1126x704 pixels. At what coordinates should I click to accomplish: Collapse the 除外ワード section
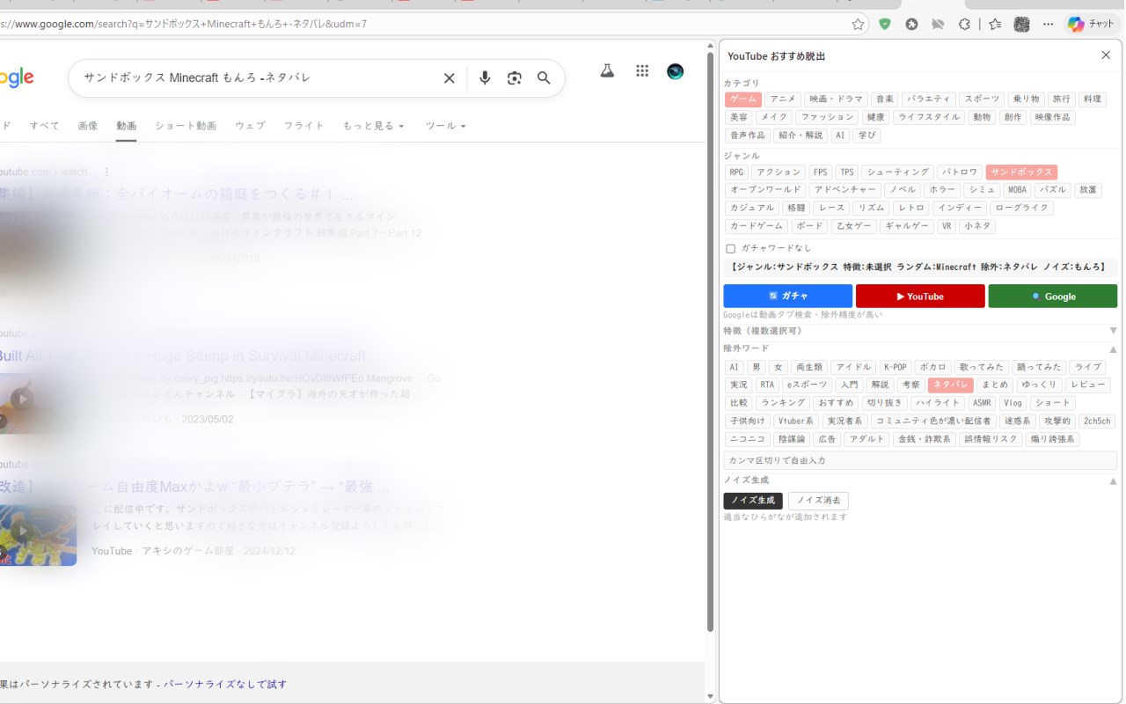[920, 348]
